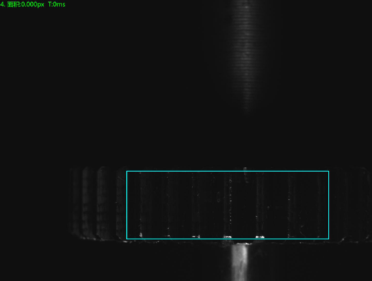This screenshot has height=281, width=372.
Task: Click the step number 4 in overlay
Action: 2,4
